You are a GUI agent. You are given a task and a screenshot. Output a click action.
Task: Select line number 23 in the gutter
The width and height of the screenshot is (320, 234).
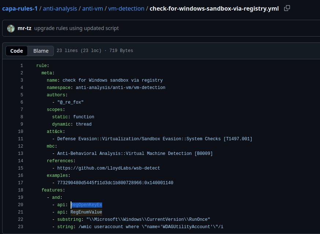21,227
